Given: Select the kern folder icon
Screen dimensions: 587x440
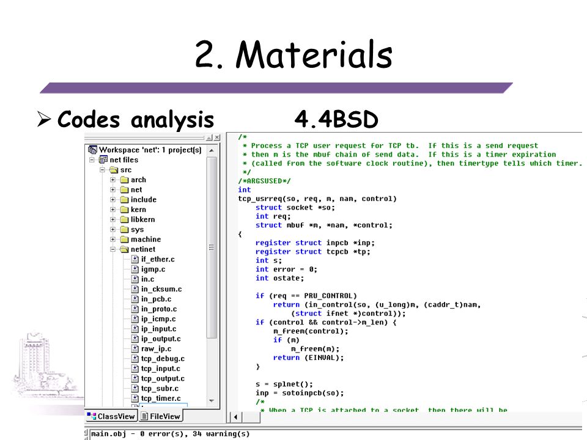Looking at the screenshot, I should [124, 210].
